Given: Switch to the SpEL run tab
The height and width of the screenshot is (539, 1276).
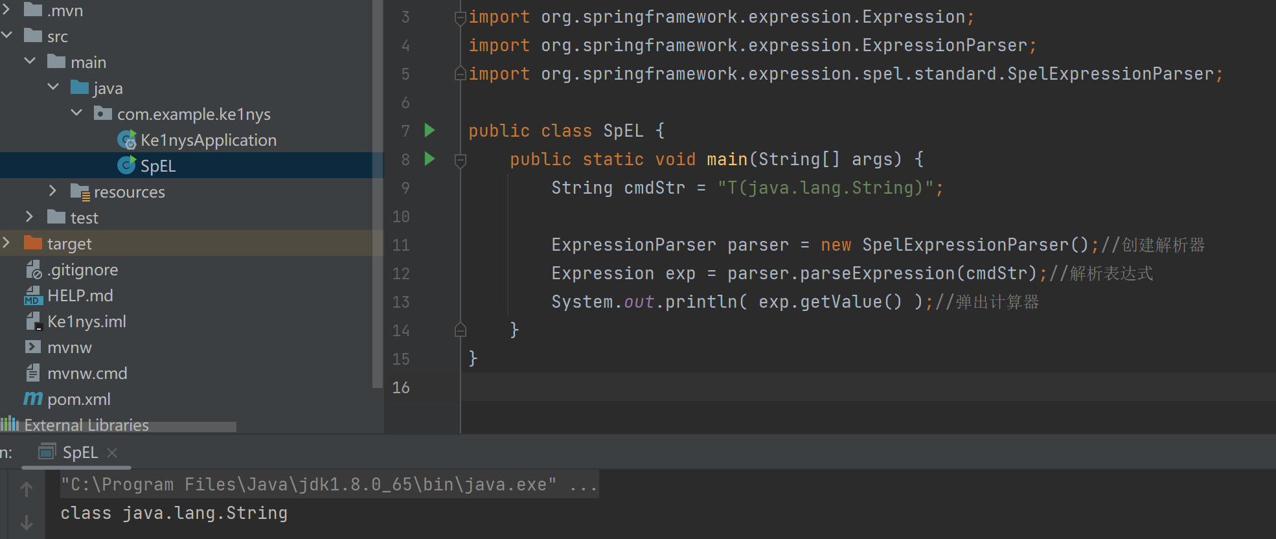Looking at the screenshot, I should point(79,452).
